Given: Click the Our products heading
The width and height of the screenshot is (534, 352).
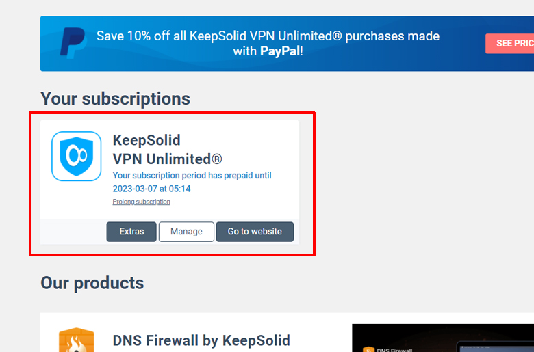Looking at the screenshot, I should [x=92, y=283].
